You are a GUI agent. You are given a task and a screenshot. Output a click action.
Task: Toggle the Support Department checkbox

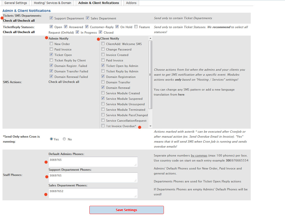coord(51,18)
